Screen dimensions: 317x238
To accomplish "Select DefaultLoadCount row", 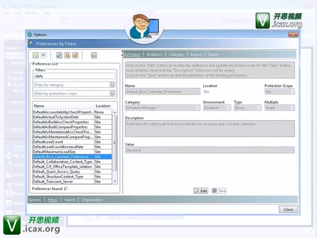I will tap(72, 142).
